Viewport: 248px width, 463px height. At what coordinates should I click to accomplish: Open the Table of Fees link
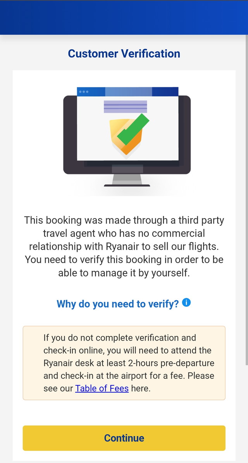pyautogui.click(x=102, y=388)
